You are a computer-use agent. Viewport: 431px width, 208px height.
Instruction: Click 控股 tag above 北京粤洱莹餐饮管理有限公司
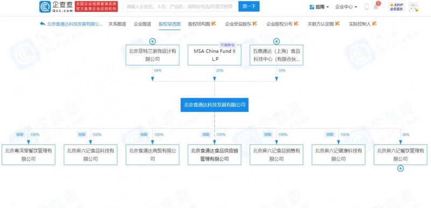tap(20, 134)
